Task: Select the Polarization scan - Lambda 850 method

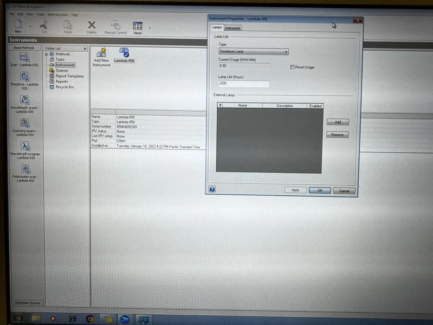Action: click(25, 174)
